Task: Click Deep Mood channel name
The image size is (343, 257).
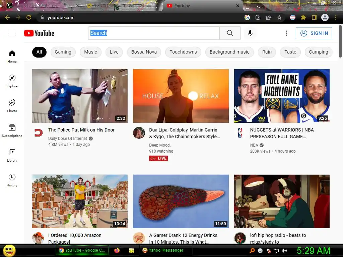Action: 160,145
